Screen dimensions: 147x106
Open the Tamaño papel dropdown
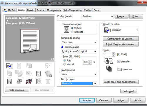[x=79, y=51]
